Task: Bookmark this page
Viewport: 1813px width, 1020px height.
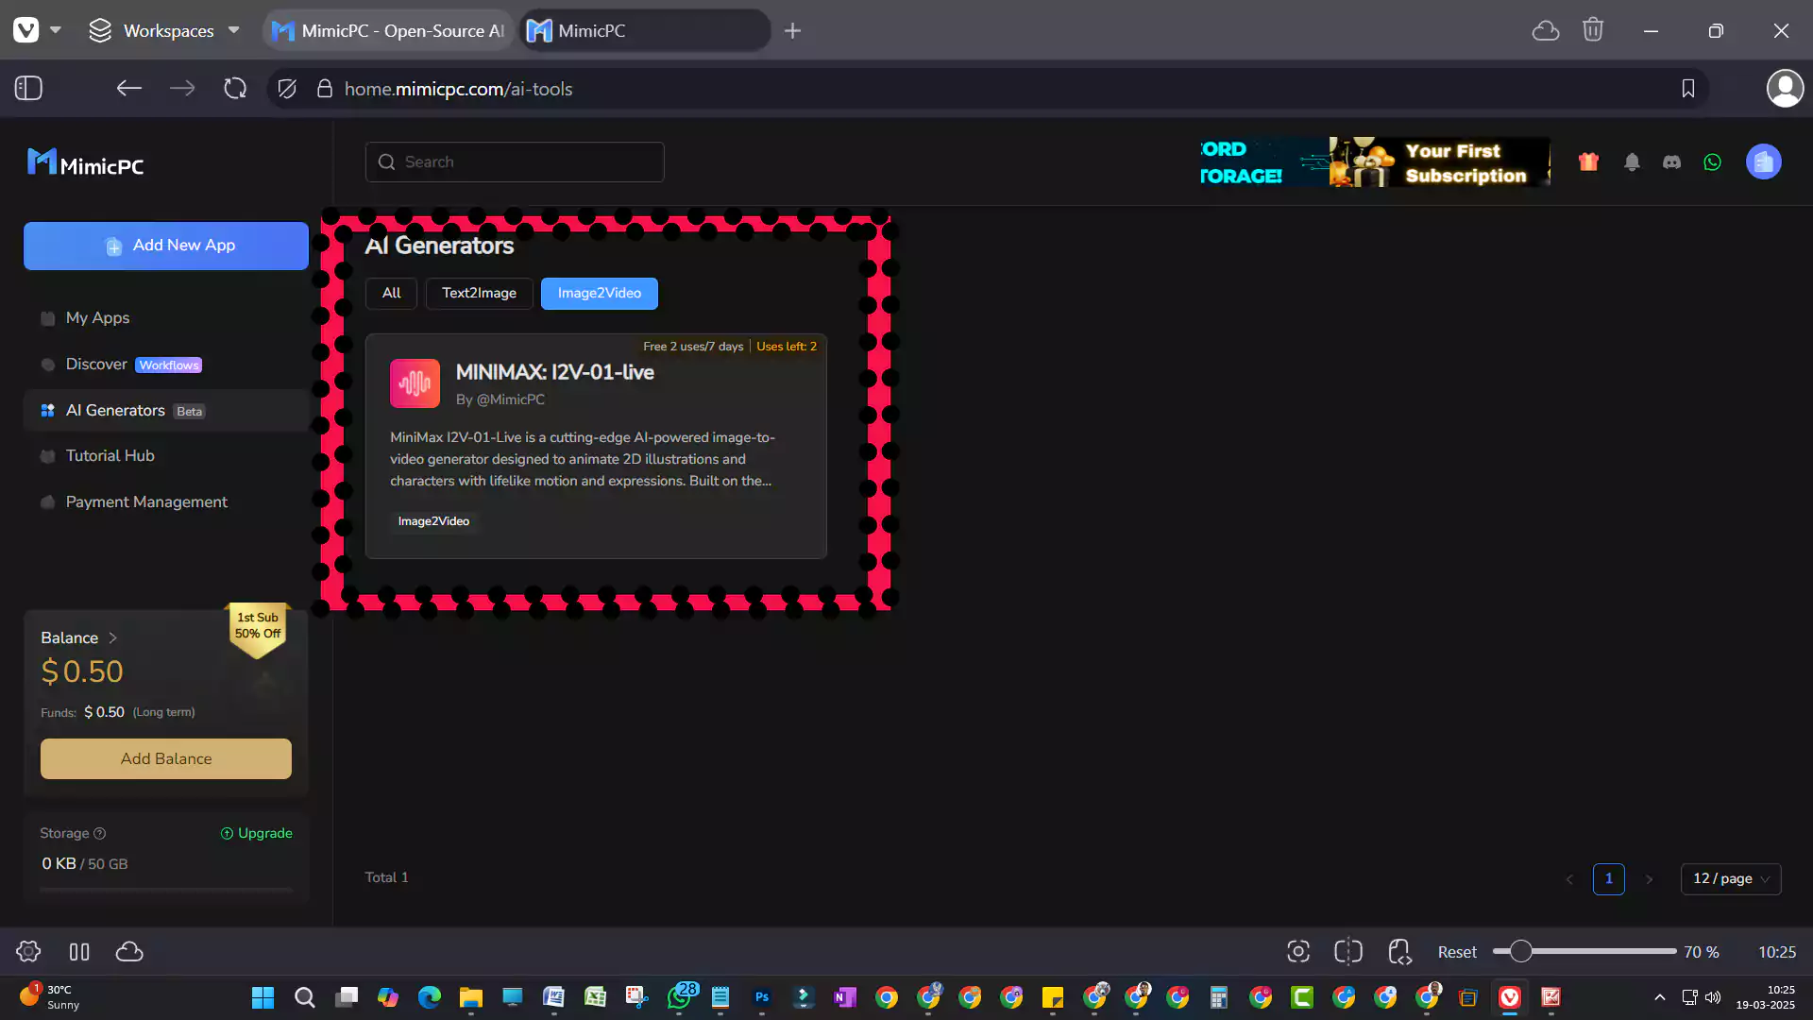Action: coord(1688,89)
